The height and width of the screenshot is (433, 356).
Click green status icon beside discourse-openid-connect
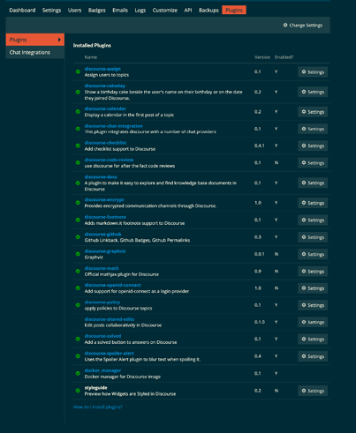(78, 288)
